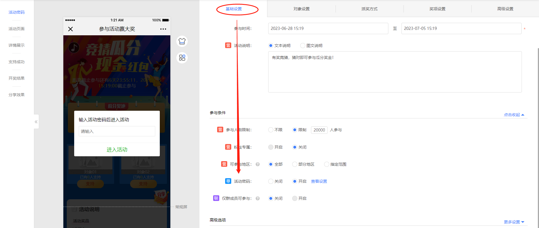This screenshot has width=539, height=228.
Task: Collapse the side panel with double-chevron icon
Action: point(36,122)
